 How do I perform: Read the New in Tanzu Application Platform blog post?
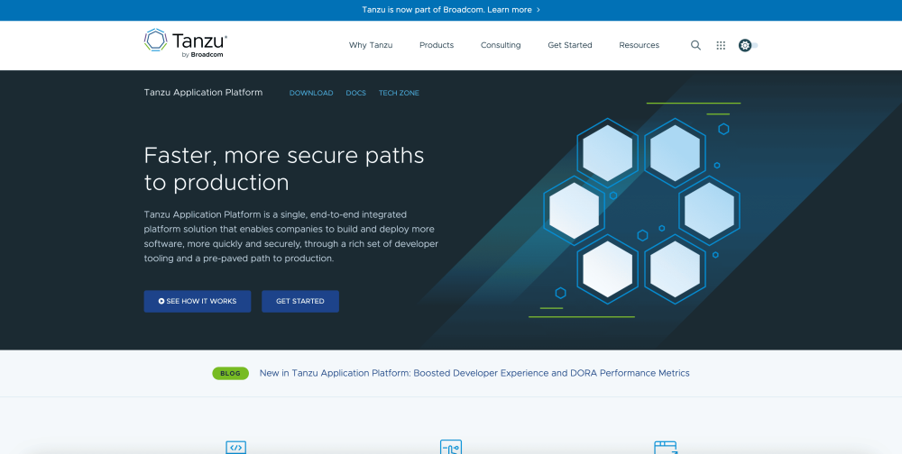coord(474,373)
